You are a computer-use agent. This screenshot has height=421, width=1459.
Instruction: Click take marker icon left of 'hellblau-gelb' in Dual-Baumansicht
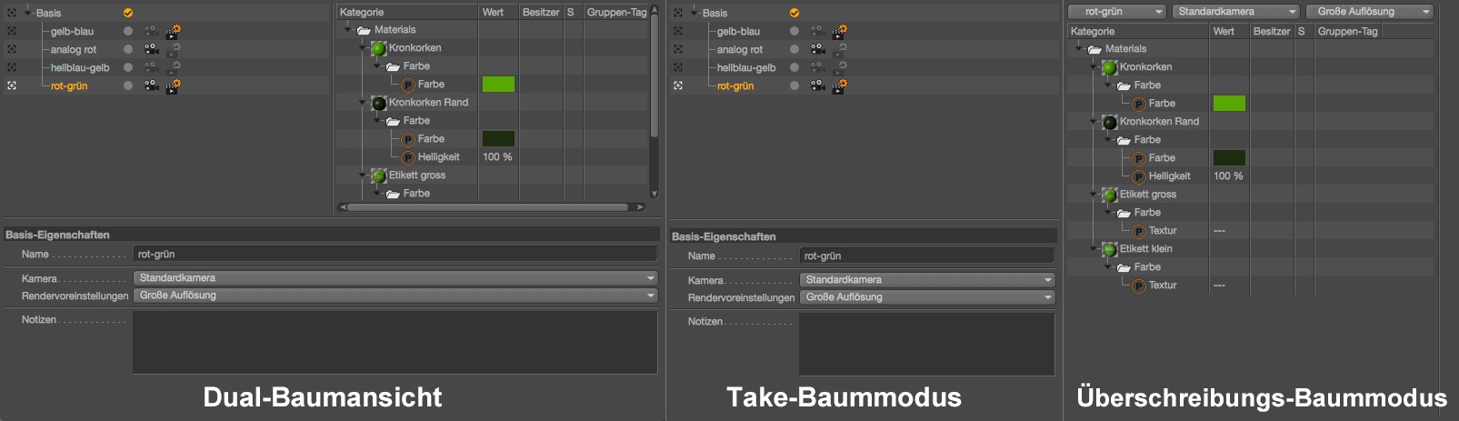tap(12, 67)
